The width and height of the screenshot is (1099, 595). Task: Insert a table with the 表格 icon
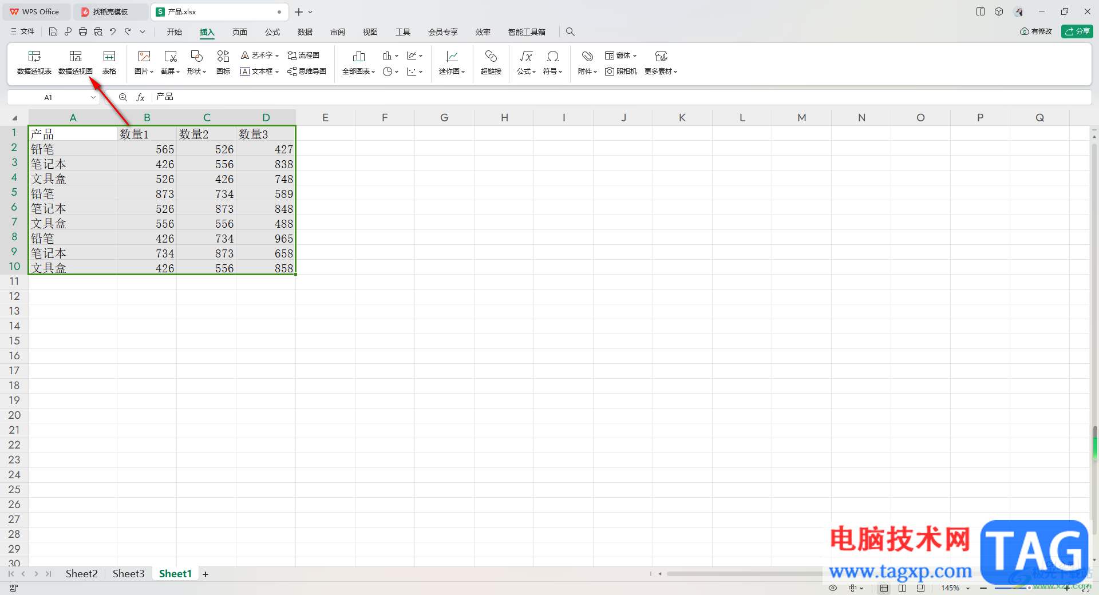(109, 62)
